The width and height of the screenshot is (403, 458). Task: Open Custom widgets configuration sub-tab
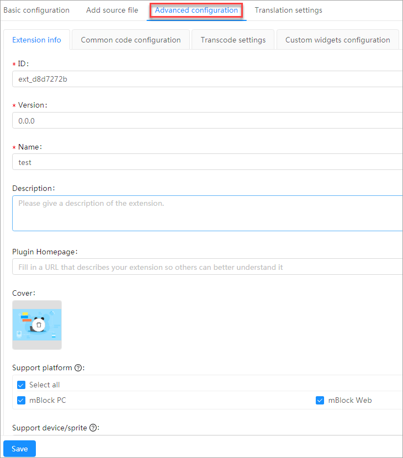337,40
